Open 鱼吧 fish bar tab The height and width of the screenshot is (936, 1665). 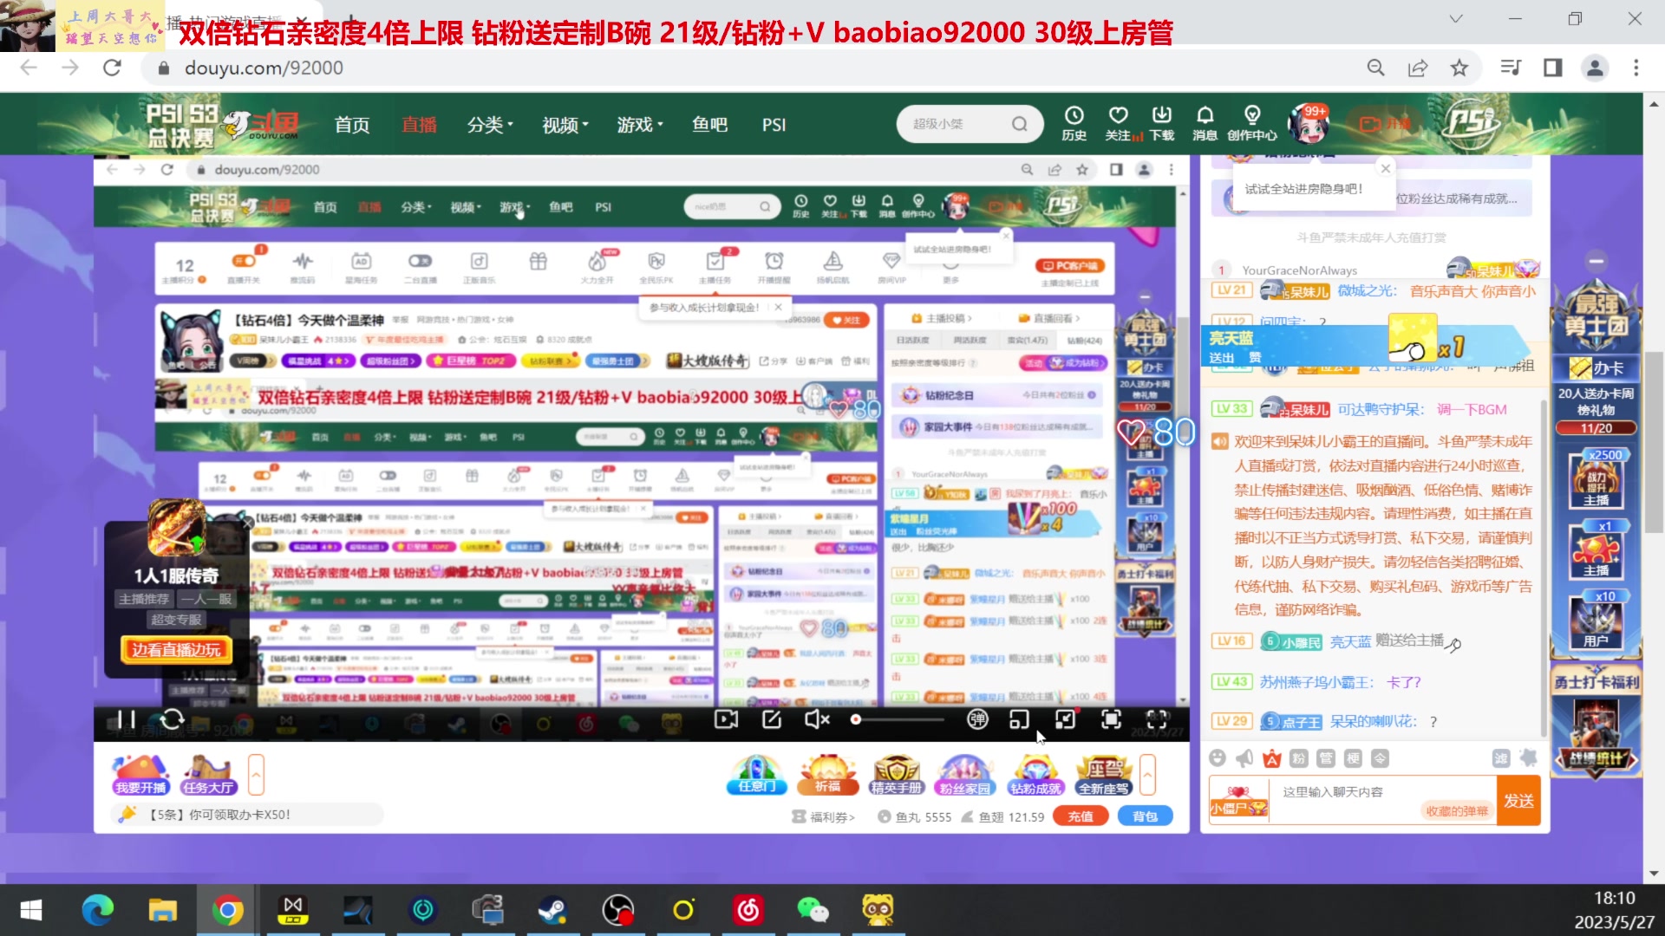pos(709,125)
